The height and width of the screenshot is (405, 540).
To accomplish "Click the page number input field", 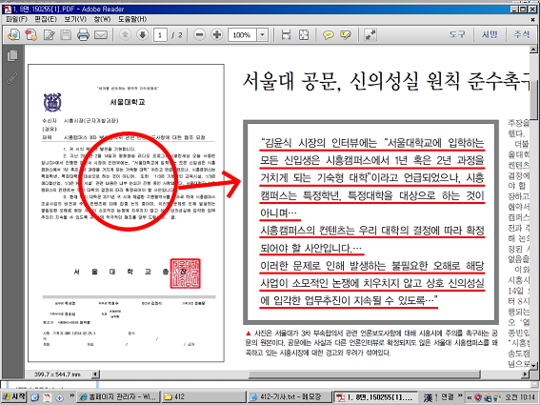I will click(x=160, y=35).
